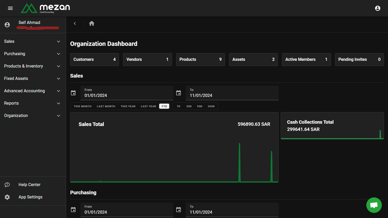Open the Products summary card
The image size is (388, 218).
click(x=200, y=60)
